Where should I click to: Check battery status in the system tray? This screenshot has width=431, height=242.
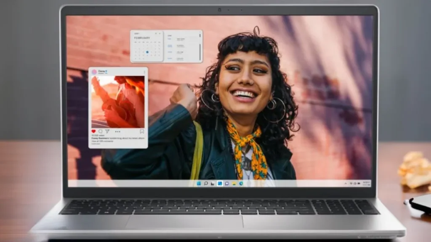click(x=358, y=184)
